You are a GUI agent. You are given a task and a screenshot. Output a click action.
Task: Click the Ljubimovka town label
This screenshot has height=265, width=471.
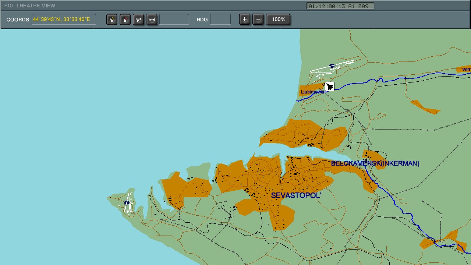[312, 92]
